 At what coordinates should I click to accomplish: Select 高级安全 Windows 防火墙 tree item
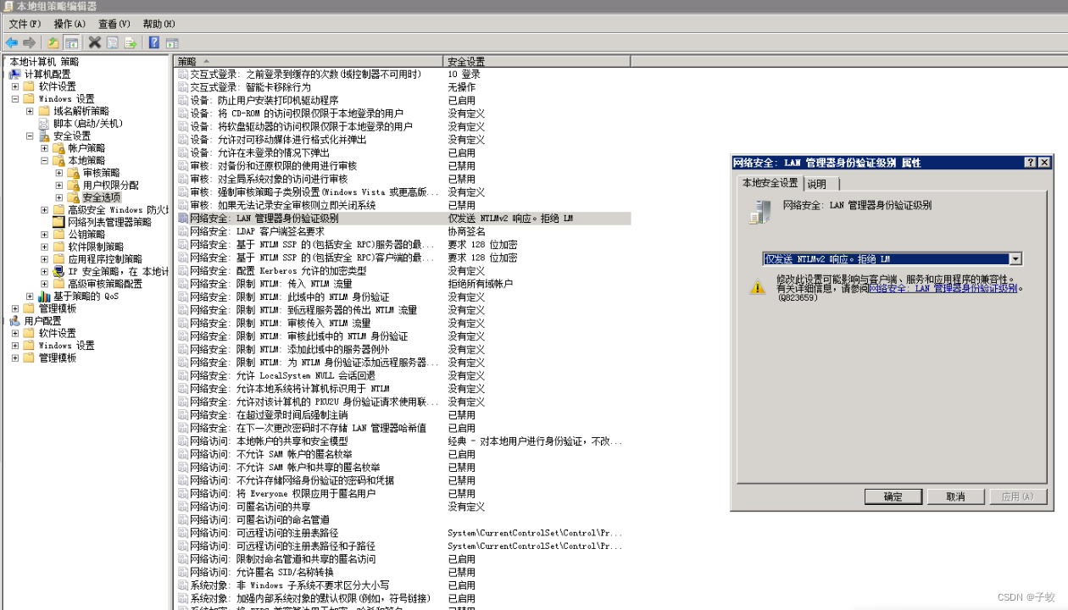[x=118, y=210]
